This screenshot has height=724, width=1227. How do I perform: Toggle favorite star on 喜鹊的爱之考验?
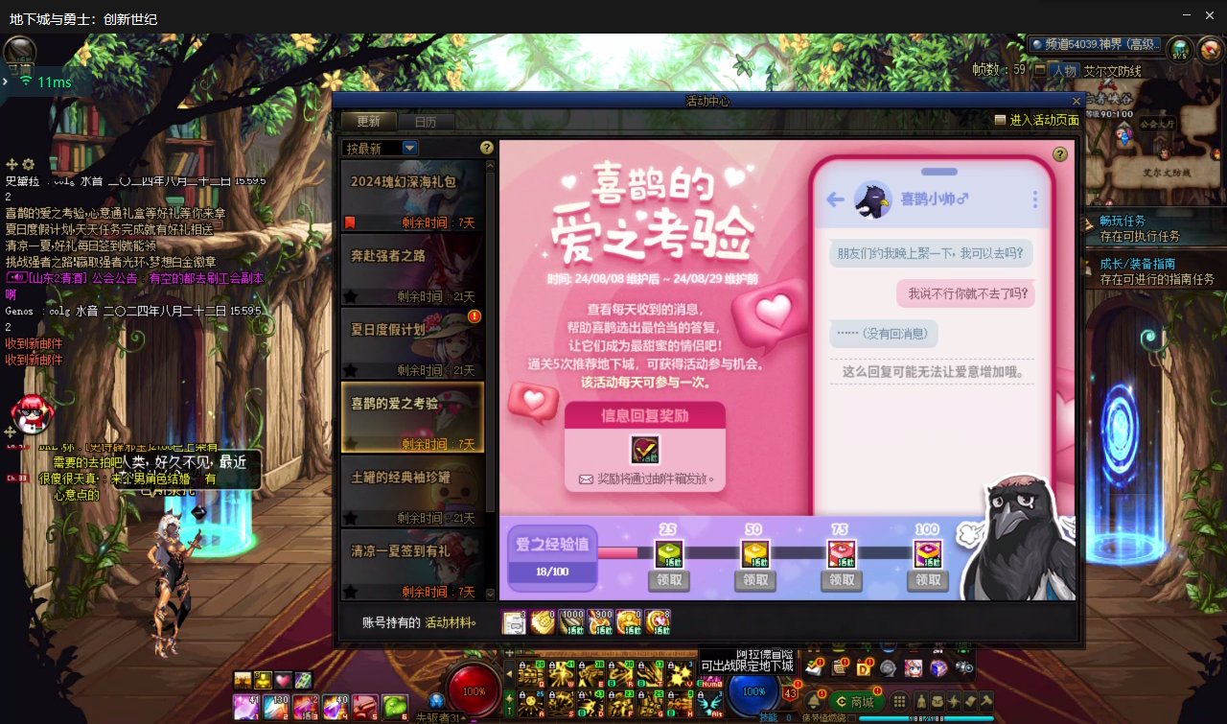pos(351,444)
